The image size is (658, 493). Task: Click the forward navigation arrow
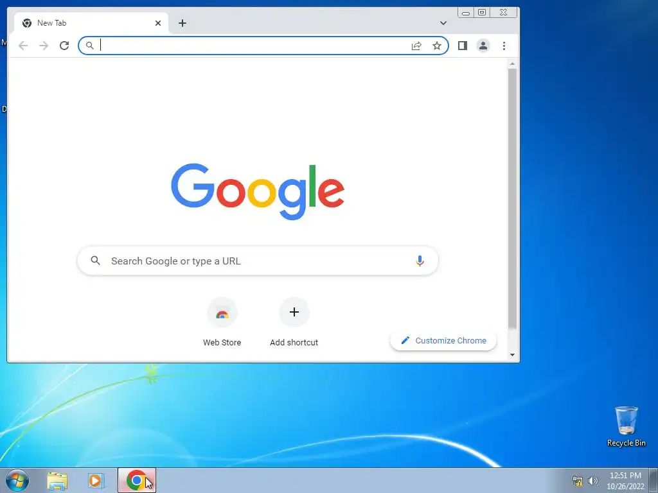pos(44,46)
